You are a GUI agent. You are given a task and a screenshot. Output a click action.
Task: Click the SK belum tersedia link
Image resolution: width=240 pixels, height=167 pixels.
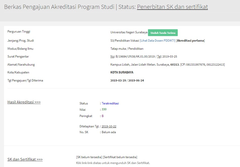click(89, 157)
